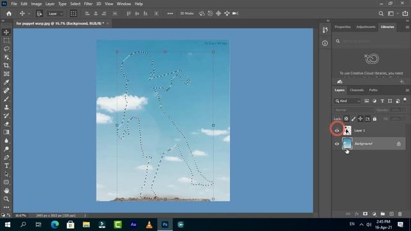Open the Info panel icon
The width and height of the screenshot is (411, 231).
[325, 43]
